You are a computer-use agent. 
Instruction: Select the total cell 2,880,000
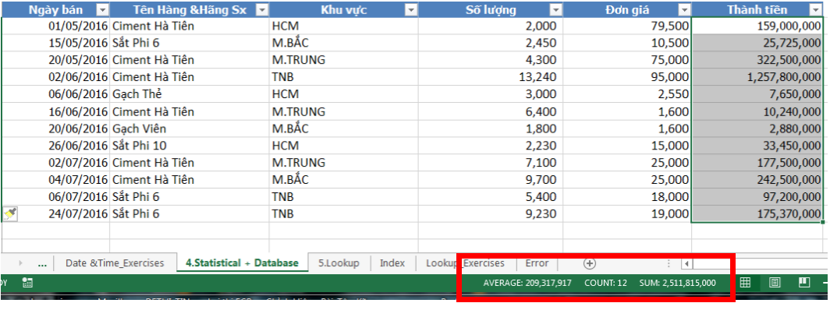pyautogui.click(x=757, y=129)
